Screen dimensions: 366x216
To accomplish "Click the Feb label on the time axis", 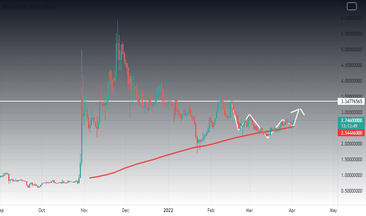I will point(211,211).
